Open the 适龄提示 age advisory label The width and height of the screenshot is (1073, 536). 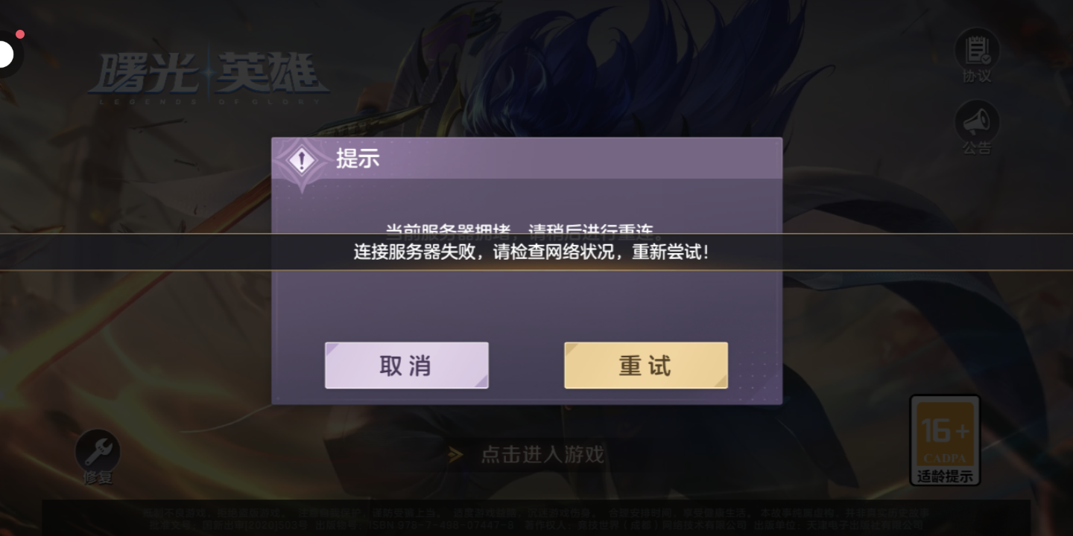point(945,476)
